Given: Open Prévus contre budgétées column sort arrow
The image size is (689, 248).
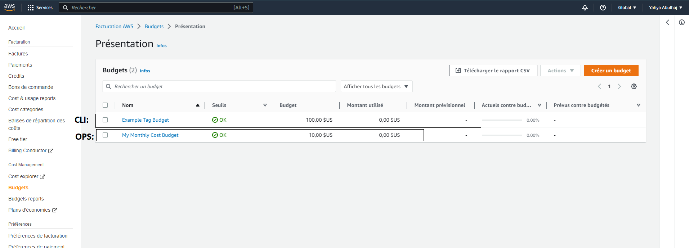Looking at the screenshot, I should (639, 105).
